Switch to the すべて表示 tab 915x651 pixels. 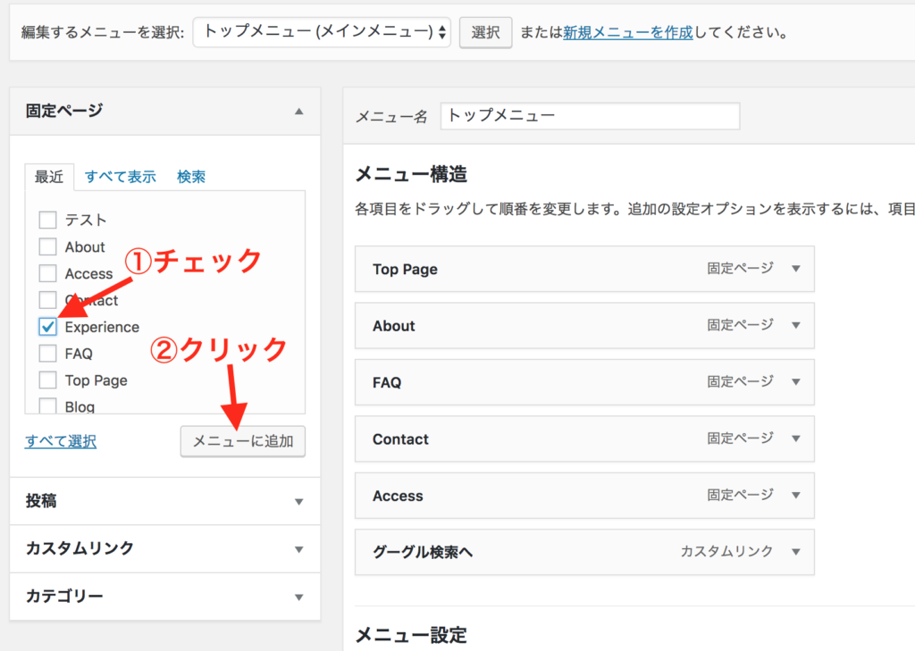[120, 177]
